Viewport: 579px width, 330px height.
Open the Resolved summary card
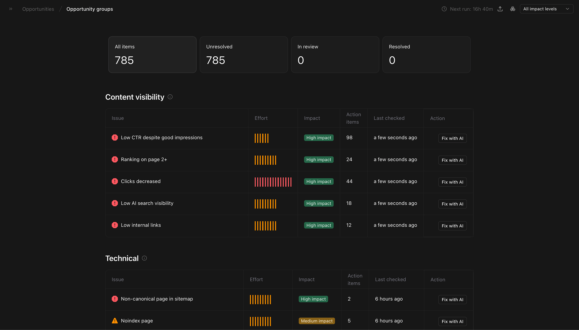click(426, 55)
